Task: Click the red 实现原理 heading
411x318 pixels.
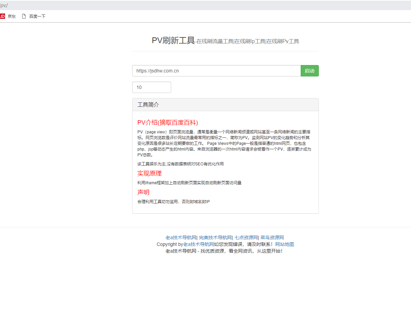Action: click(x=149, y=173)
